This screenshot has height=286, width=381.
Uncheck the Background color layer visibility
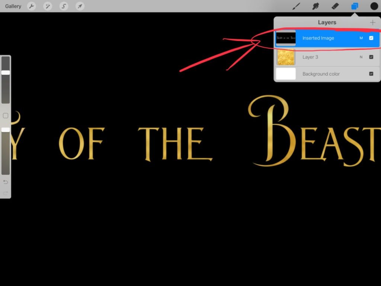[x=371, y=74]
